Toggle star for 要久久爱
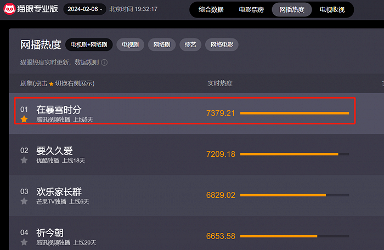384x250 pixels. [24, 160]
